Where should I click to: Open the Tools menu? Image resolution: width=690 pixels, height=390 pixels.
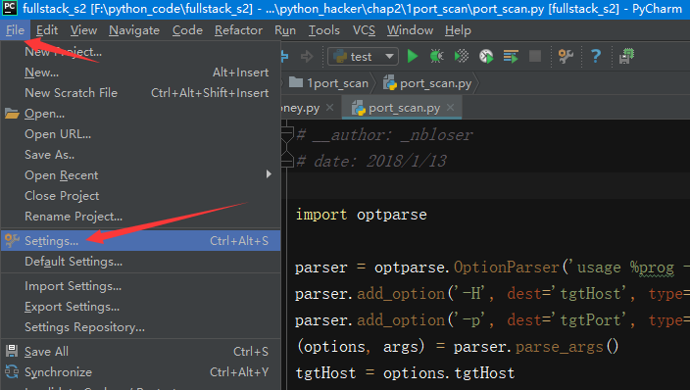(x=323, y=30)
